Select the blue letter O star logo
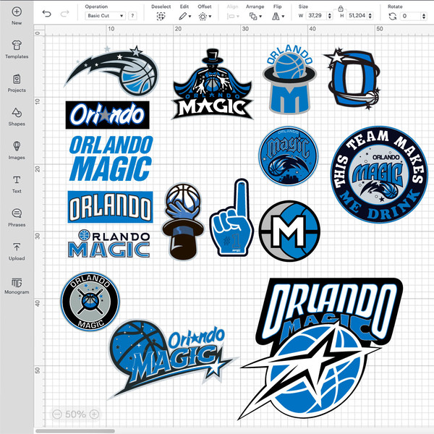Screen dimensions: 434x434 click(352, 79)
